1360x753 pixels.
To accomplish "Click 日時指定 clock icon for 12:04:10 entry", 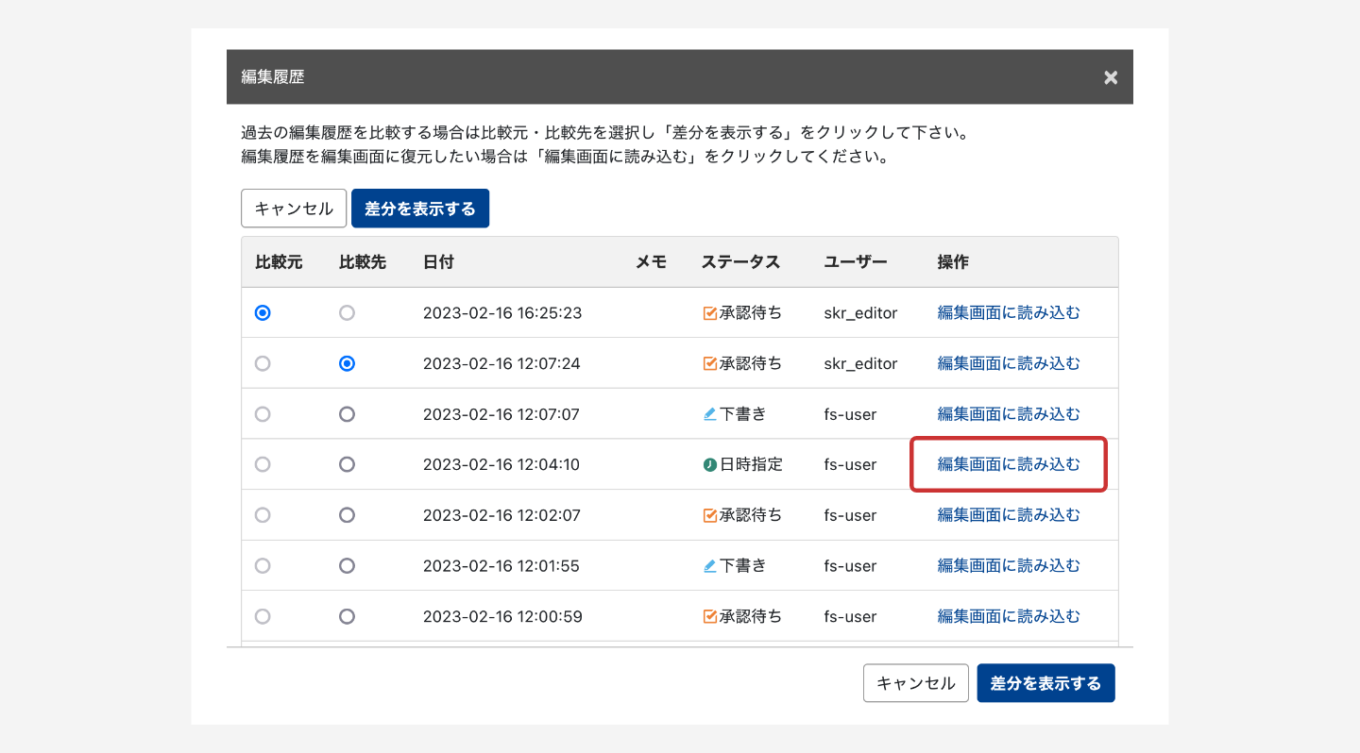I will 710,464.
